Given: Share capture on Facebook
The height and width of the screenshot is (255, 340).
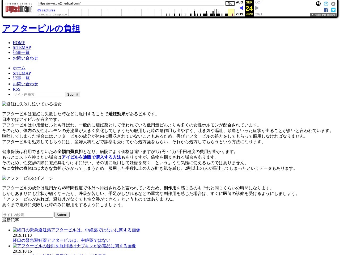Looking at the screenshot, I should pos(326,10).
